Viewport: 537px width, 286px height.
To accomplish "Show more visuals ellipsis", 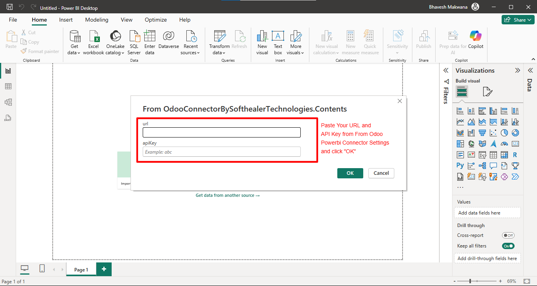I will point(460,187).
